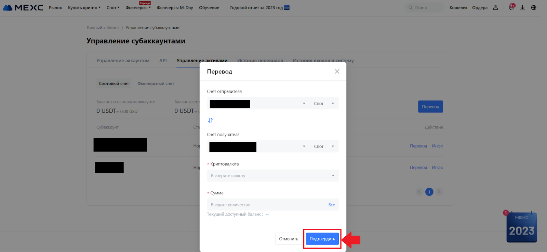The height and width of the screenshot is (252, 547).
Task: Click the Подтвердить button
Action: [322, 239]
